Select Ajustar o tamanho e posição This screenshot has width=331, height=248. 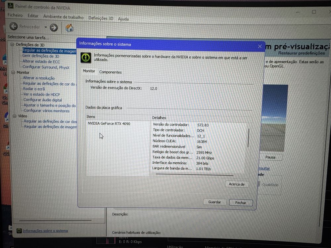click(x=50, y=105)
